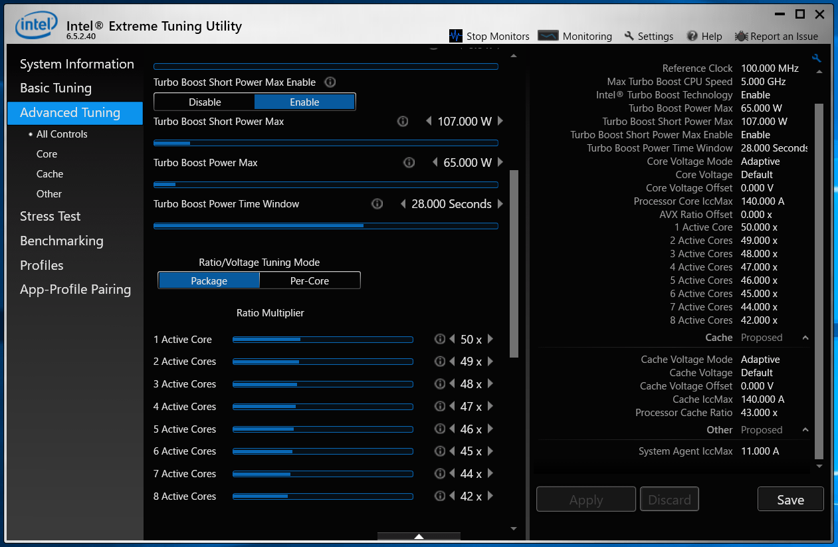Open the Benchmarking section
The height and width of the screenshot is (547, 838).
62,241
